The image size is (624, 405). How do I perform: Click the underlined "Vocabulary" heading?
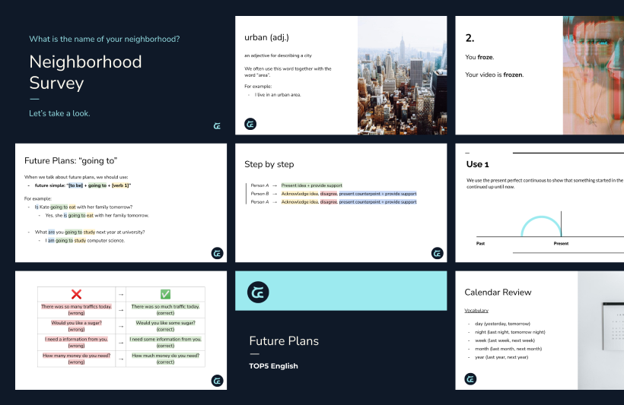pos(476,311)
